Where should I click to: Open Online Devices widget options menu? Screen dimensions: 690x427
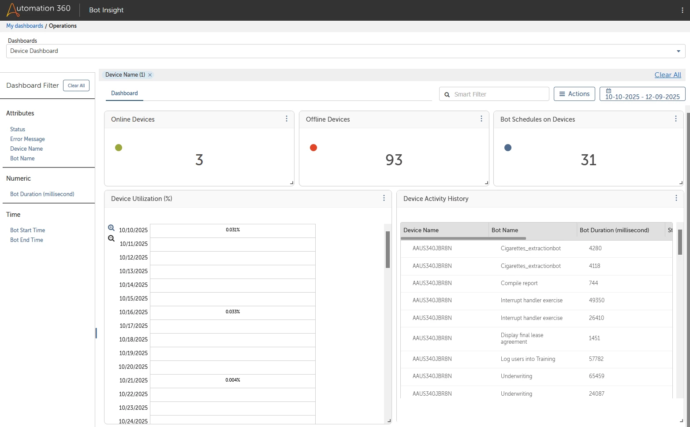tap(287, 119)
